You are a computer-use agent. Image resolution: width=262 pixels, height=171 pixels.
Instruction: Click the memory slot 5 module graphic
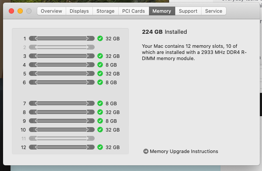click(62, 74)
